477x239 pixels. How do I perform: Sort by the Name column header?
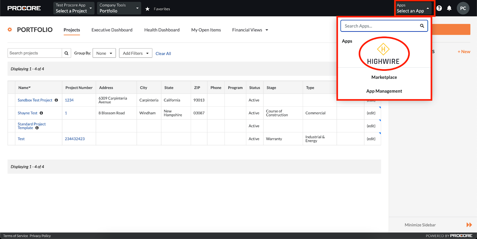24,88
